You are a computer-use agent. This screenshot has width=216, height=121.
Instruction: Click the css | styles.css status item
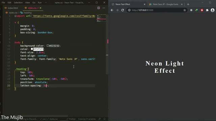point(49,119)
